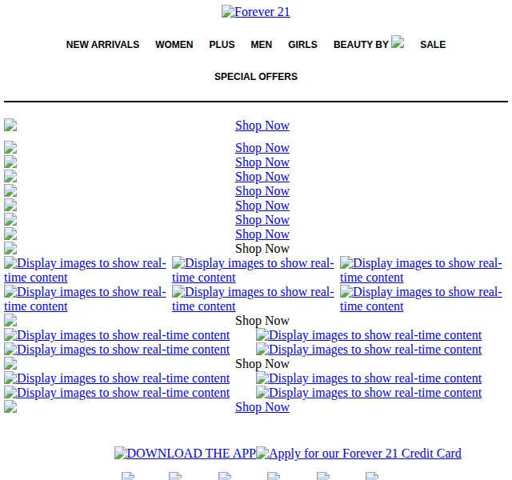Click broken image beside topmost Shop Now link
The image size is (512, 480).
click(10, 125)
